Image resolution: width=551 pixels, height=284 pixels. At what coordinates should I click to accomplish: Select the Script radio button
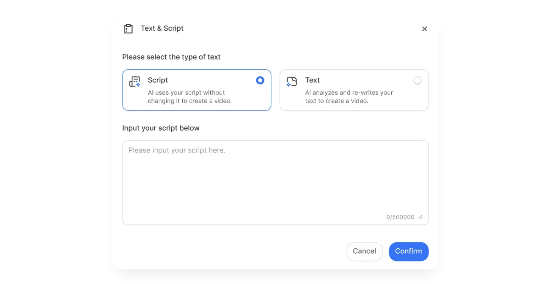tap(260, 80)
